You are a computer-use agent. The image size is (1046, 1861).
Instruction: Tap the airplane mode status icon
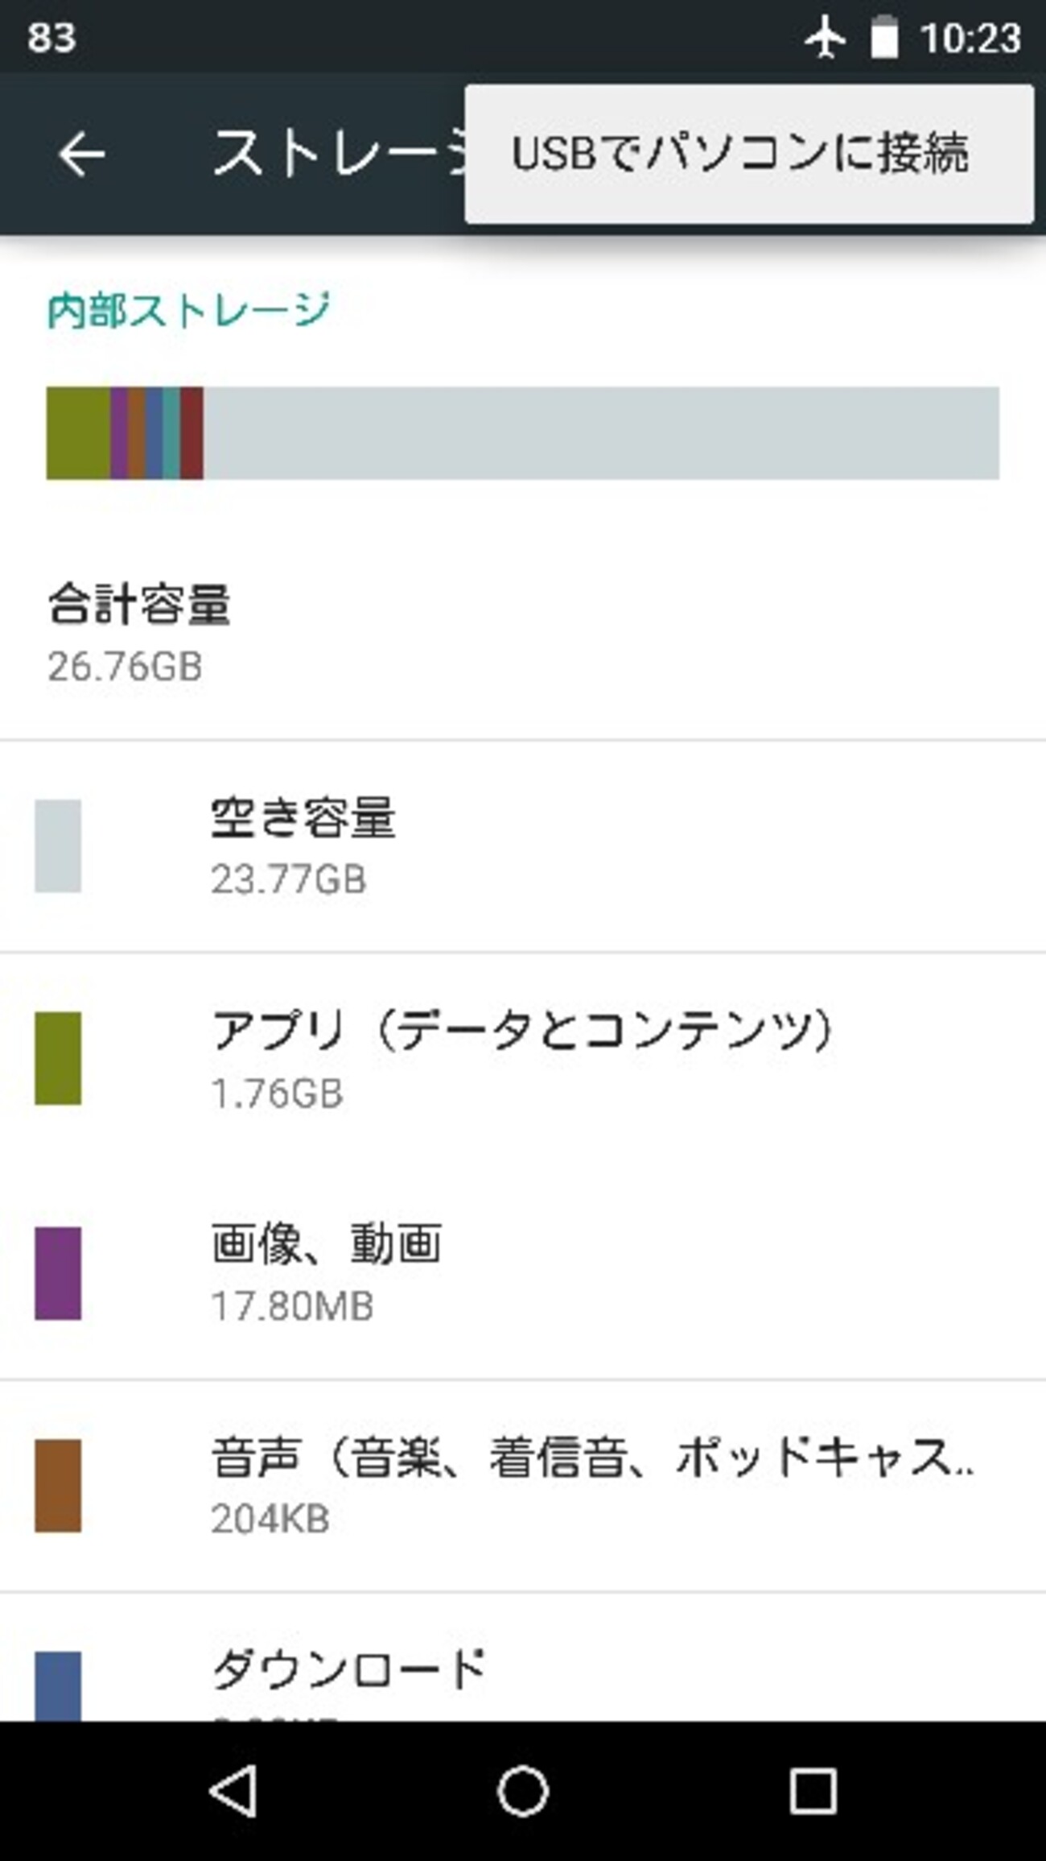(824, 38)
